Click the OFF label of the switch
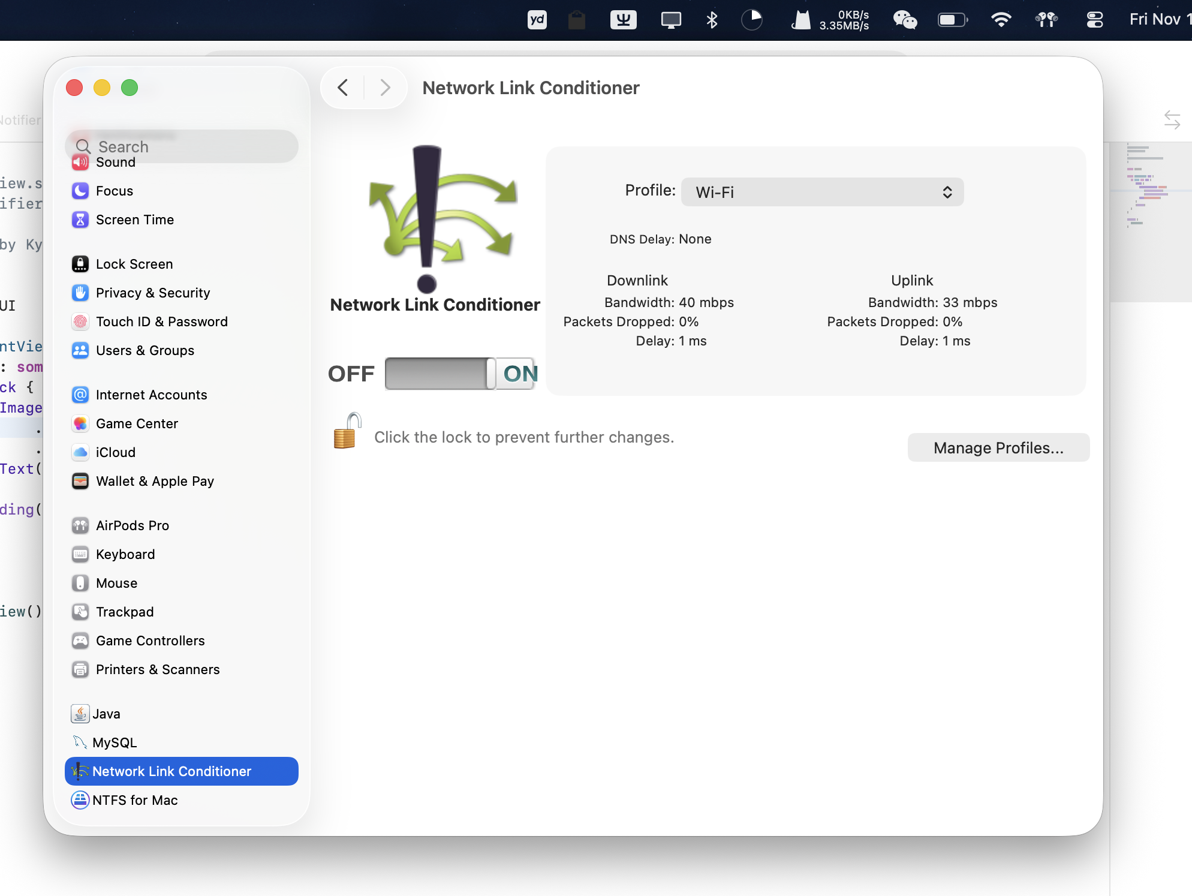 (351, 374)
